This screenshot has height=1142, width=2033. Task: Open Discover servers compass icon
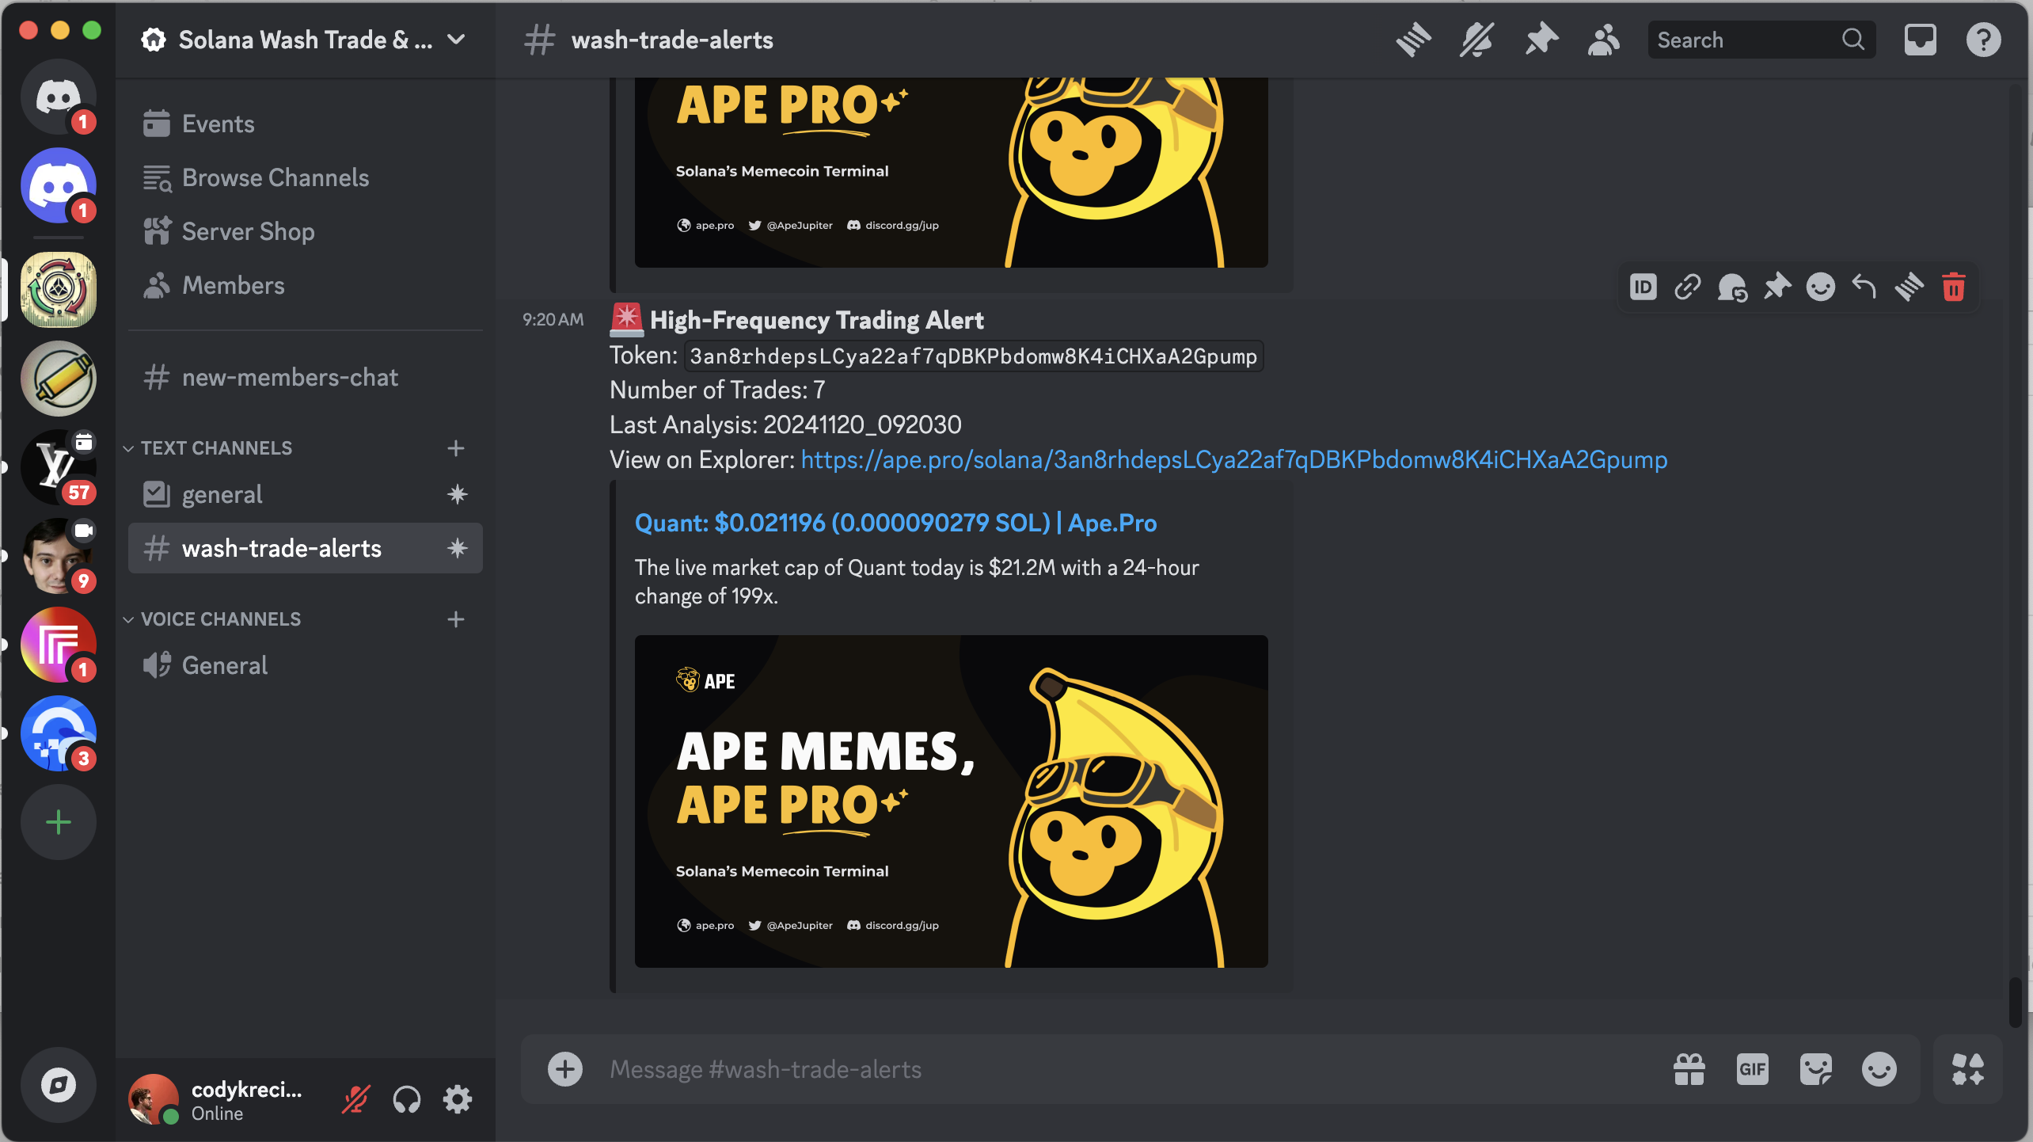click(58, 1085)
